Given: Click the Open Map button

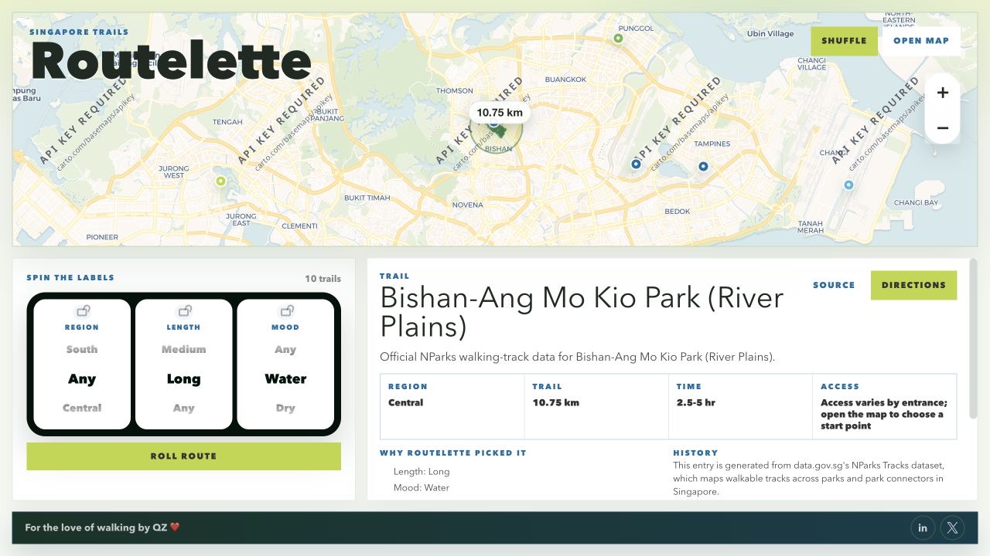Looking at the screenshot, I should [921, 41].
